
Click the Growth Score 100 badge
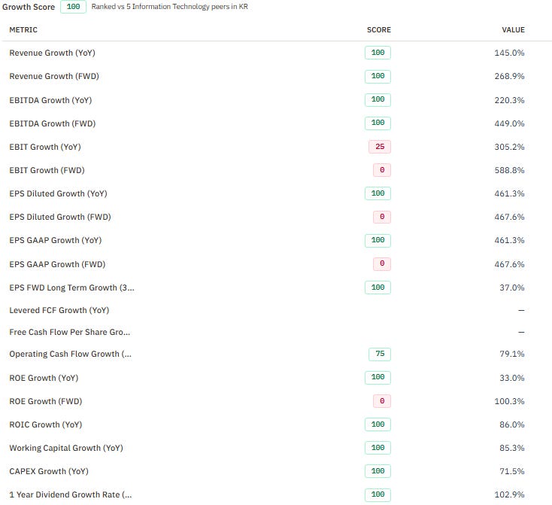coord(73,7)
